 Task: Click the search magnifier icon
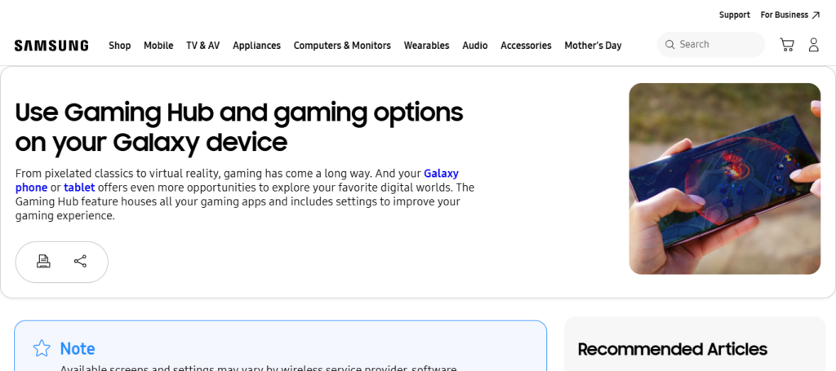(669, 44)
